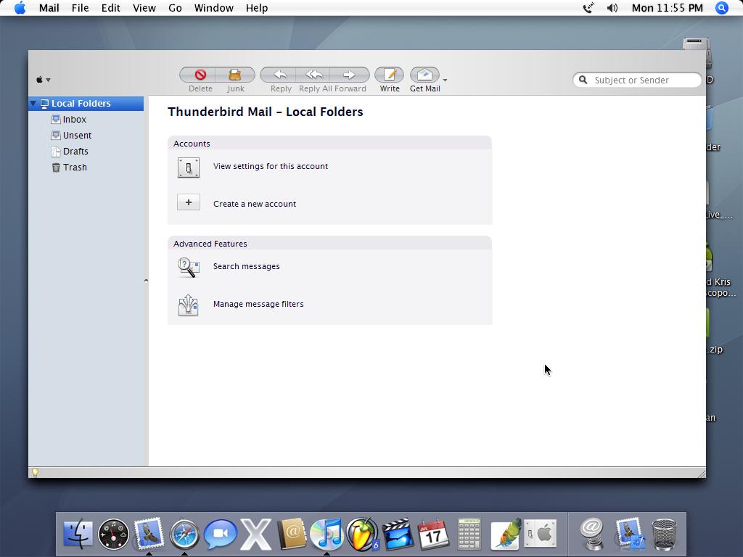This screenshot has width=743, height=557.
Task: Open the Apple menu in menu bar
Action: coord(20,8)
